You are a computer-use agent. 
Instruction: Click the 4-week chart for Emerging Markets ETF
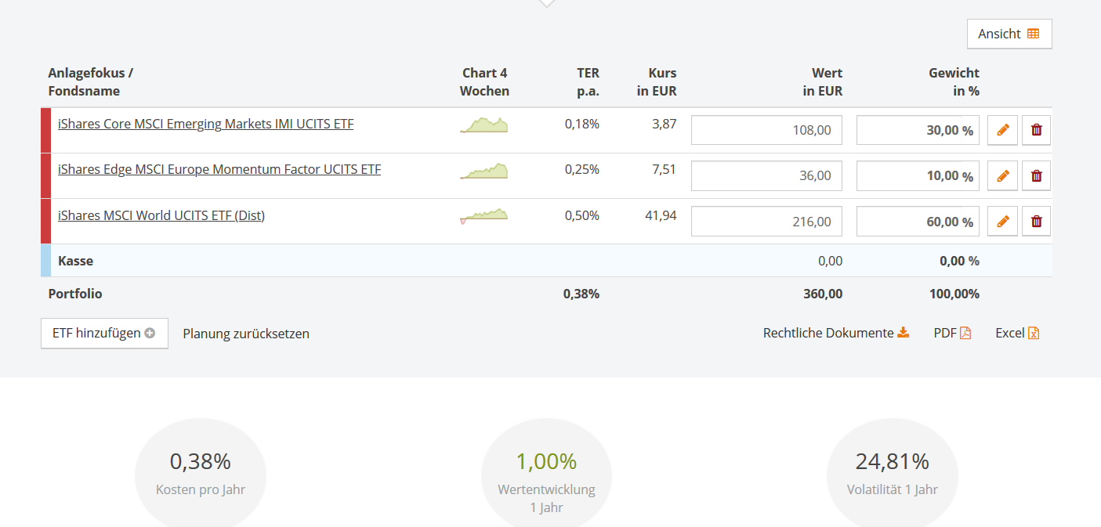coord(484,125)
